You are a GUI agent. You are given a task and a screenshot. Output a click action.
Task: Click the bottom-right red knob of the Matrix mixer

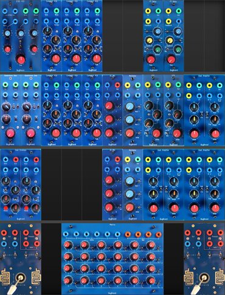point(151,280)
